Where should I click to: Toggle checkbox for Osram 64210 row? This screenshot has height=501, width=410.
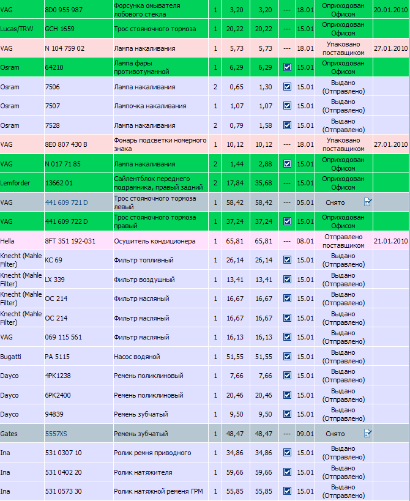287,67
